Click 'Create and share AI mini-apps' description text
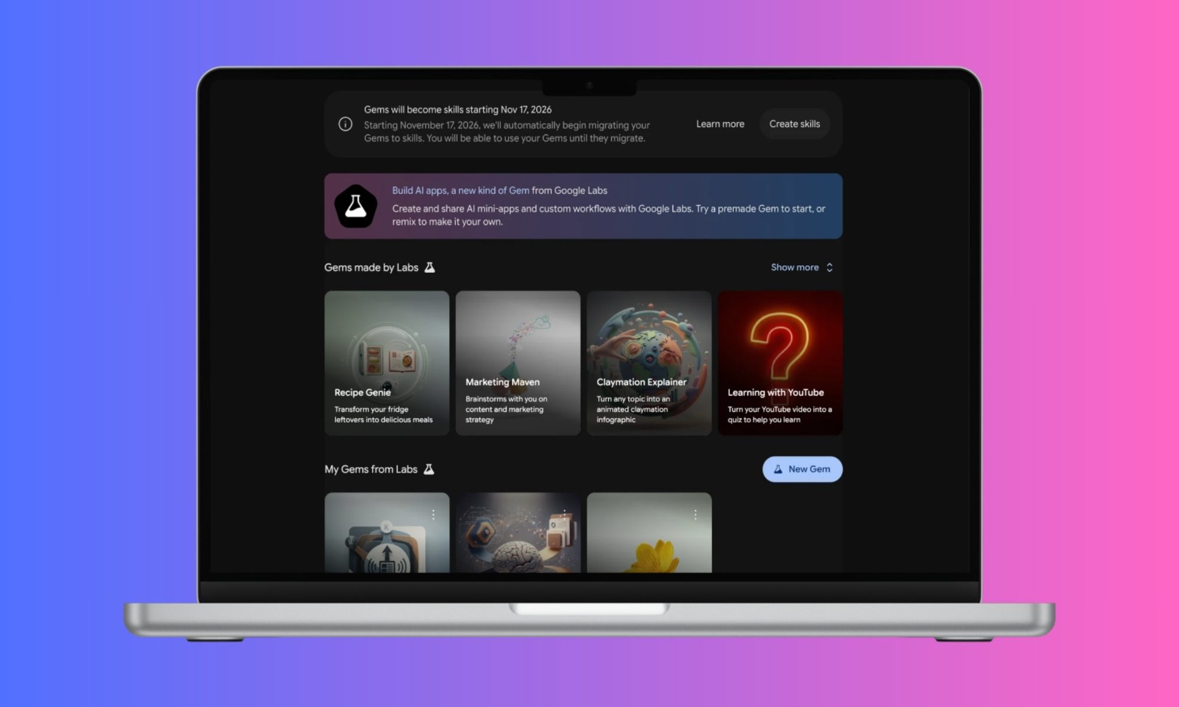The width and height of the screenshot is (1179, 707). (608, 215)
